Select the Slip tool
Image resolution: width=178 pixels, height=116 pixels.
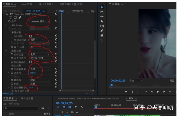pos(102,26)
